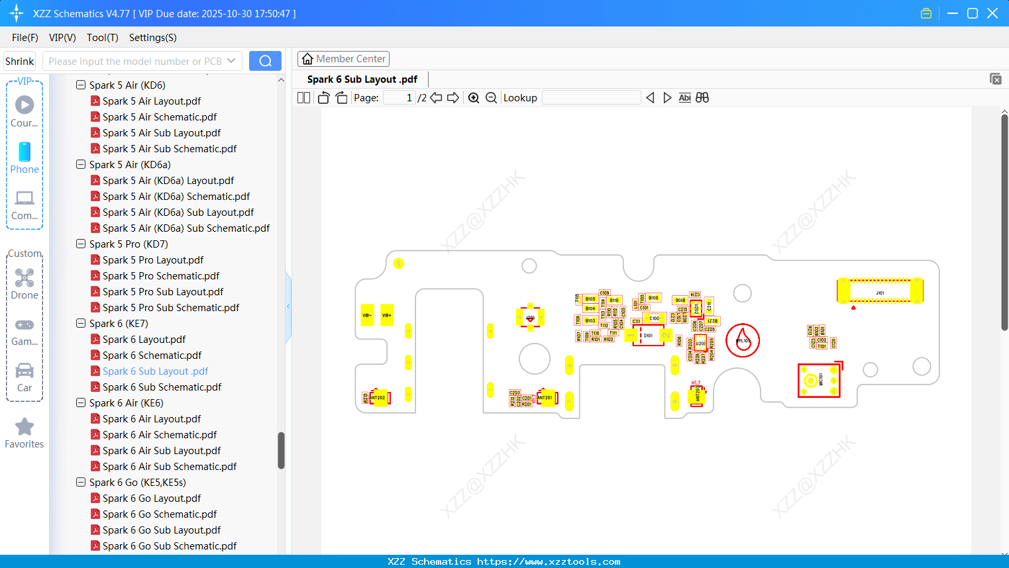Toggle dual-page view mode

coord(303,97)
